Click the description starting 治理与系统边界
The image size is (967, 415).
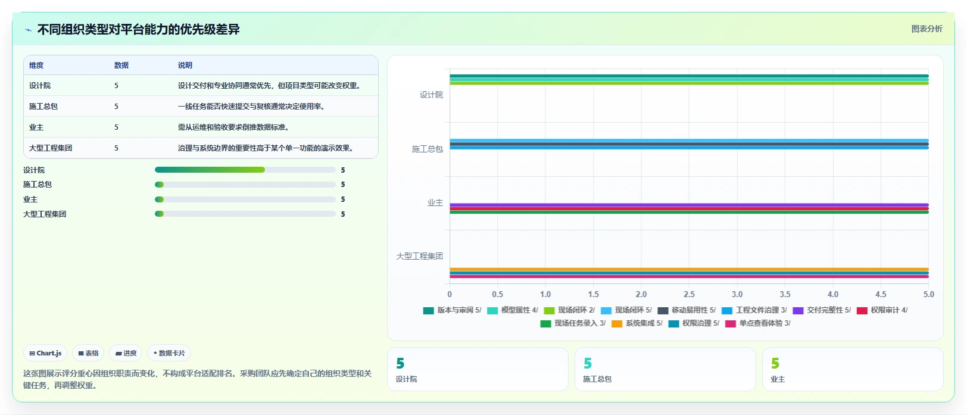[267, 148]
